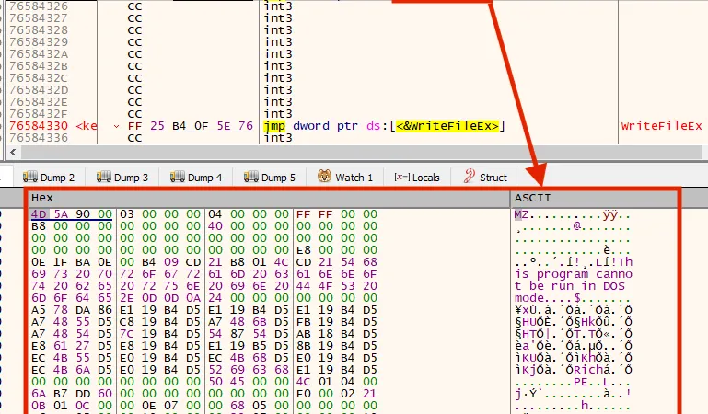Click hex byte 0B in the last dump row
708x414 pixels.
point(39,406)
